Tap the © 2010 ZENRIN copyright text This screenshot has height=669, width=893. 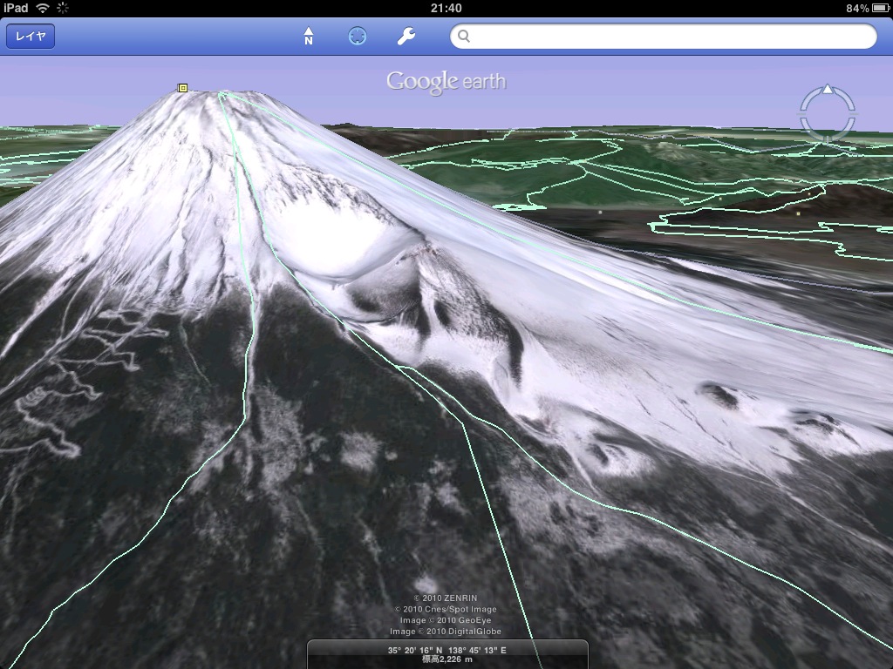click(x=446, y=598)
